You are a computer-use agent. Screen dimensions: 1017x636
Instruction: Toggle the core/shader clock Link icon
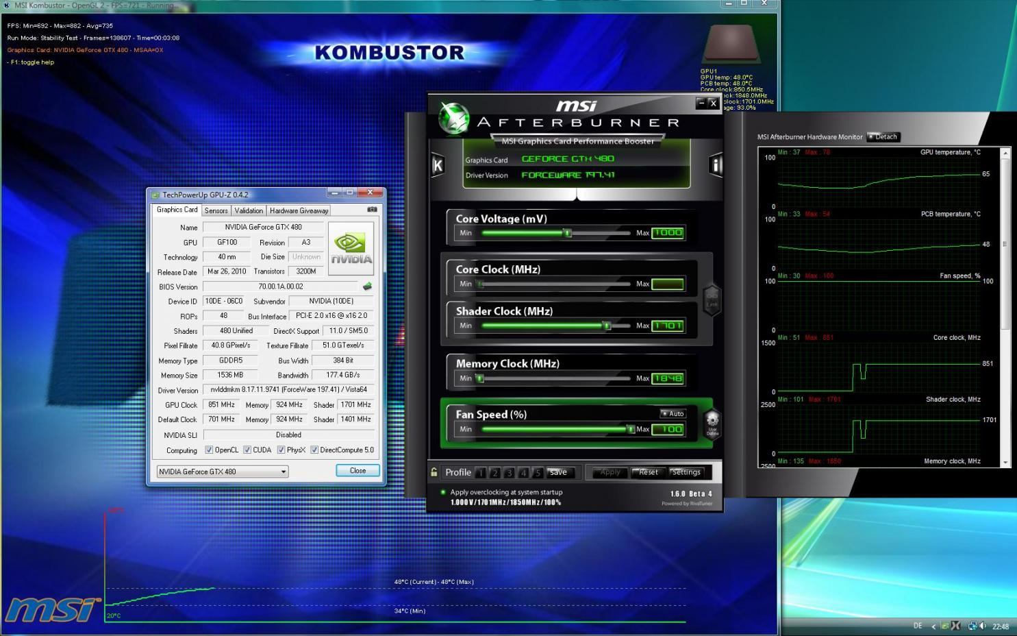point(712,299)
